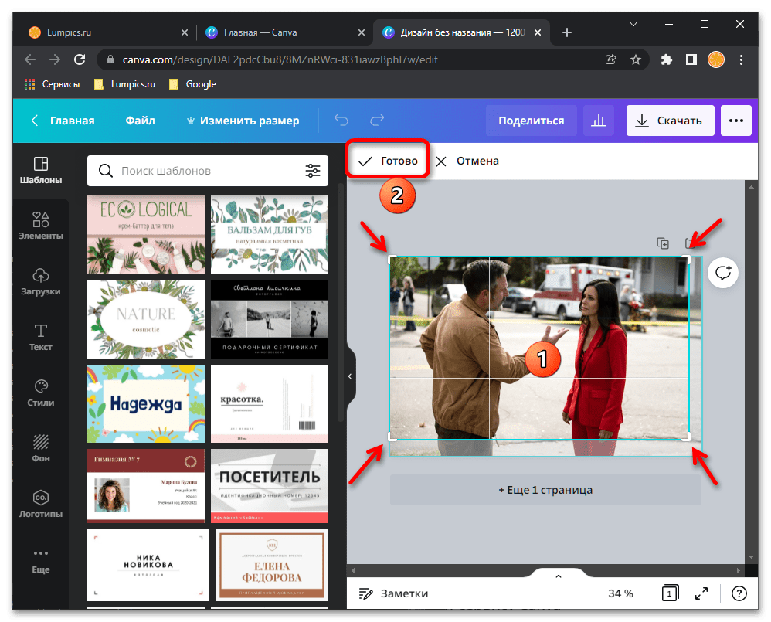Open the Styles (Стили) panel
This screenshot has height=622, width=771.
tap(41, 393)
